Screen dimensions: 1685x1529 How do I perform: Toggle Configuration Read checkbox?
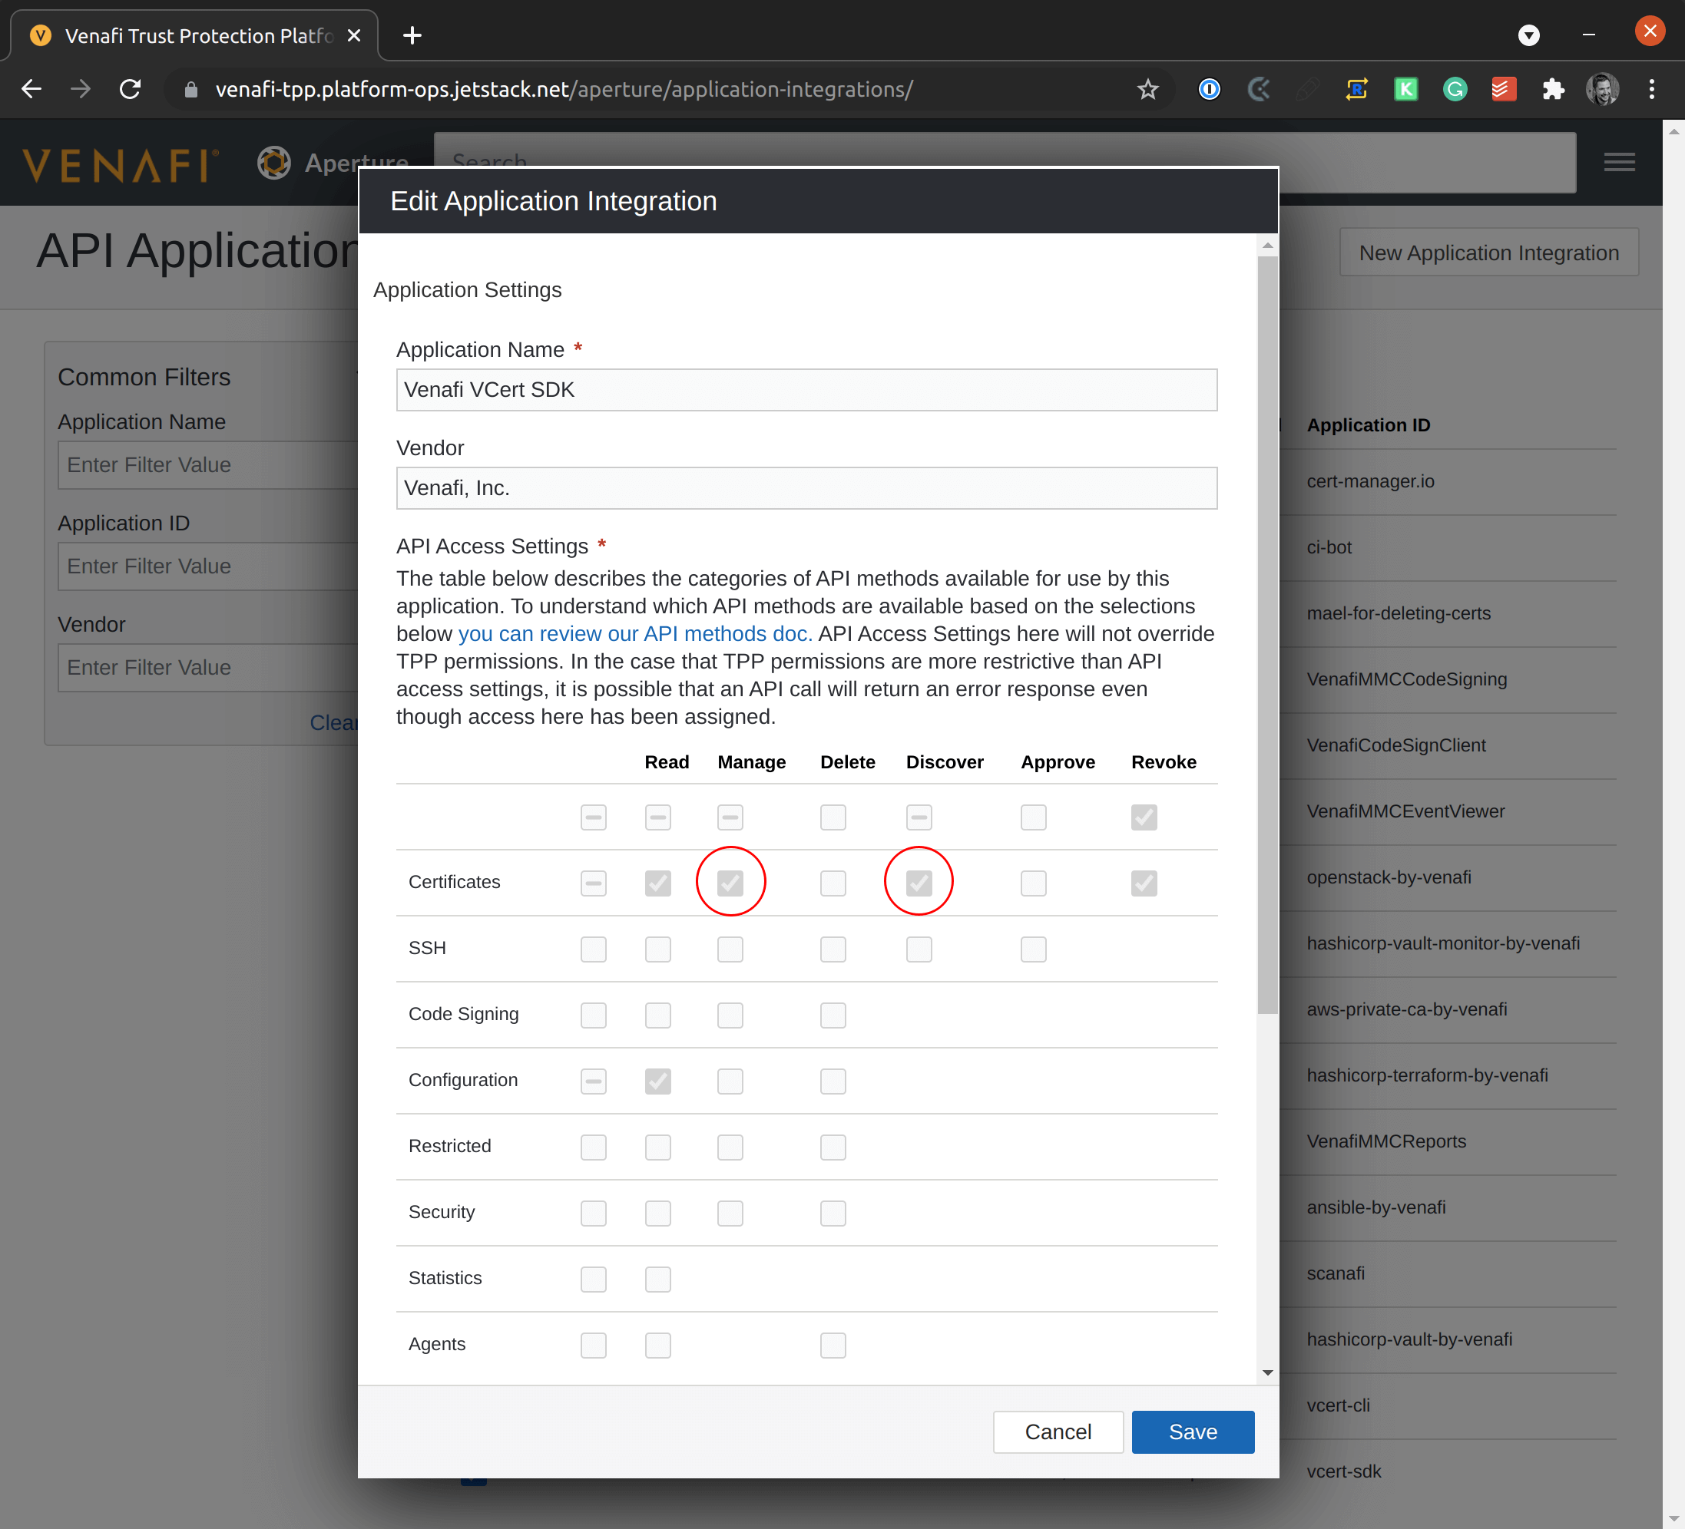(657, 1080)
